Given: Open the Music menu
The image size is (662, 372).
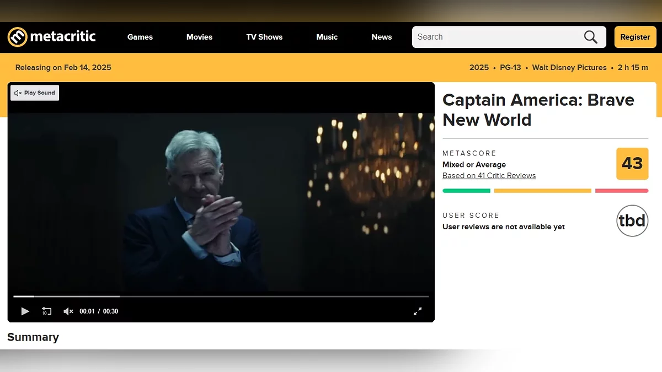Looking at the screenshot, I should (327, 37).
